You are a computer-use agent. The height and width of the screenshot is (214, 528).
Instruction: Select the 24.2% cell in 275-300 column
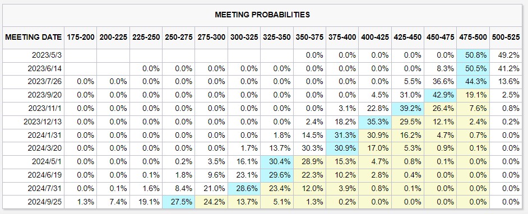point(211,202)
